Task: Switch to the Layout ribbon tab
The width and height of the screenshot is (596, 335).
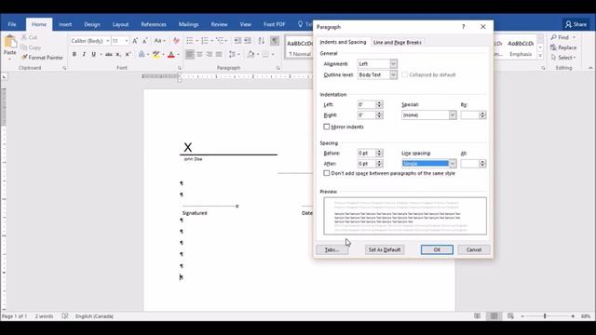Action: click(120, 24)
